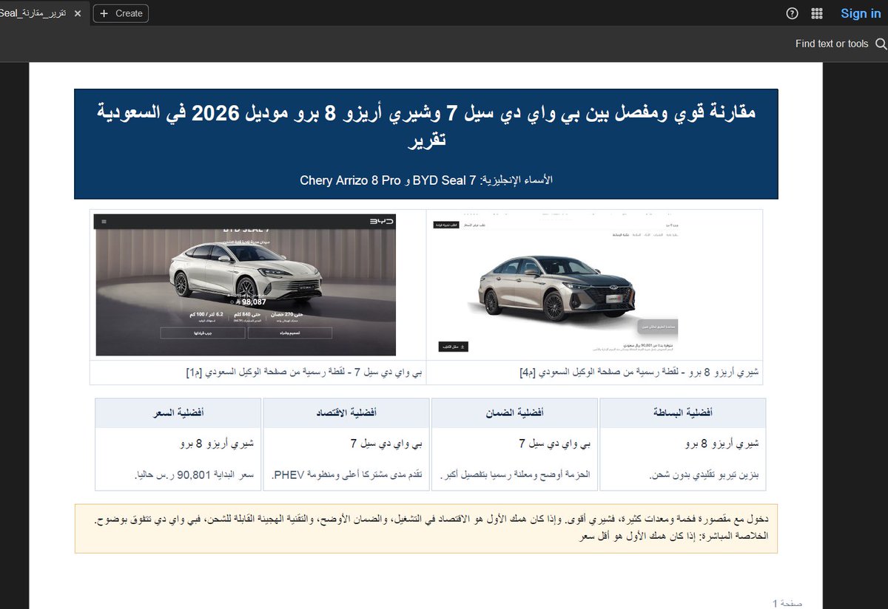888x609 pixels.
Task: Open the Help question mark icon
Action: tap(793, 13)
